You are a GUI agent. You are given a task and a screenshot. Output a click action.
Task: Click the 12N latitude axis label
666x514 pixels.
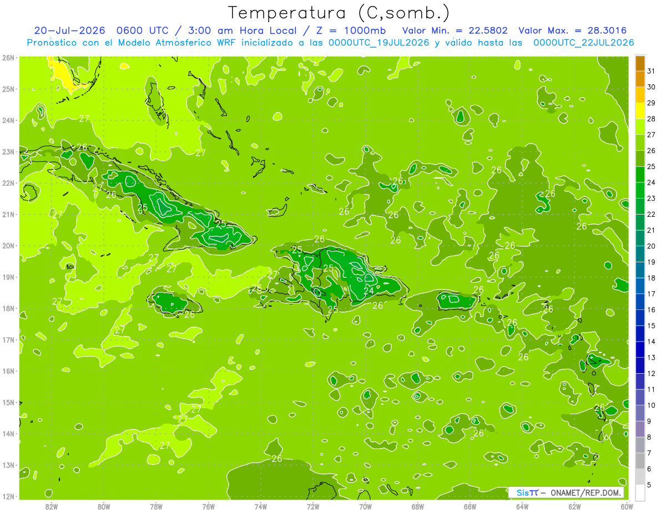[x=8, y=496]
